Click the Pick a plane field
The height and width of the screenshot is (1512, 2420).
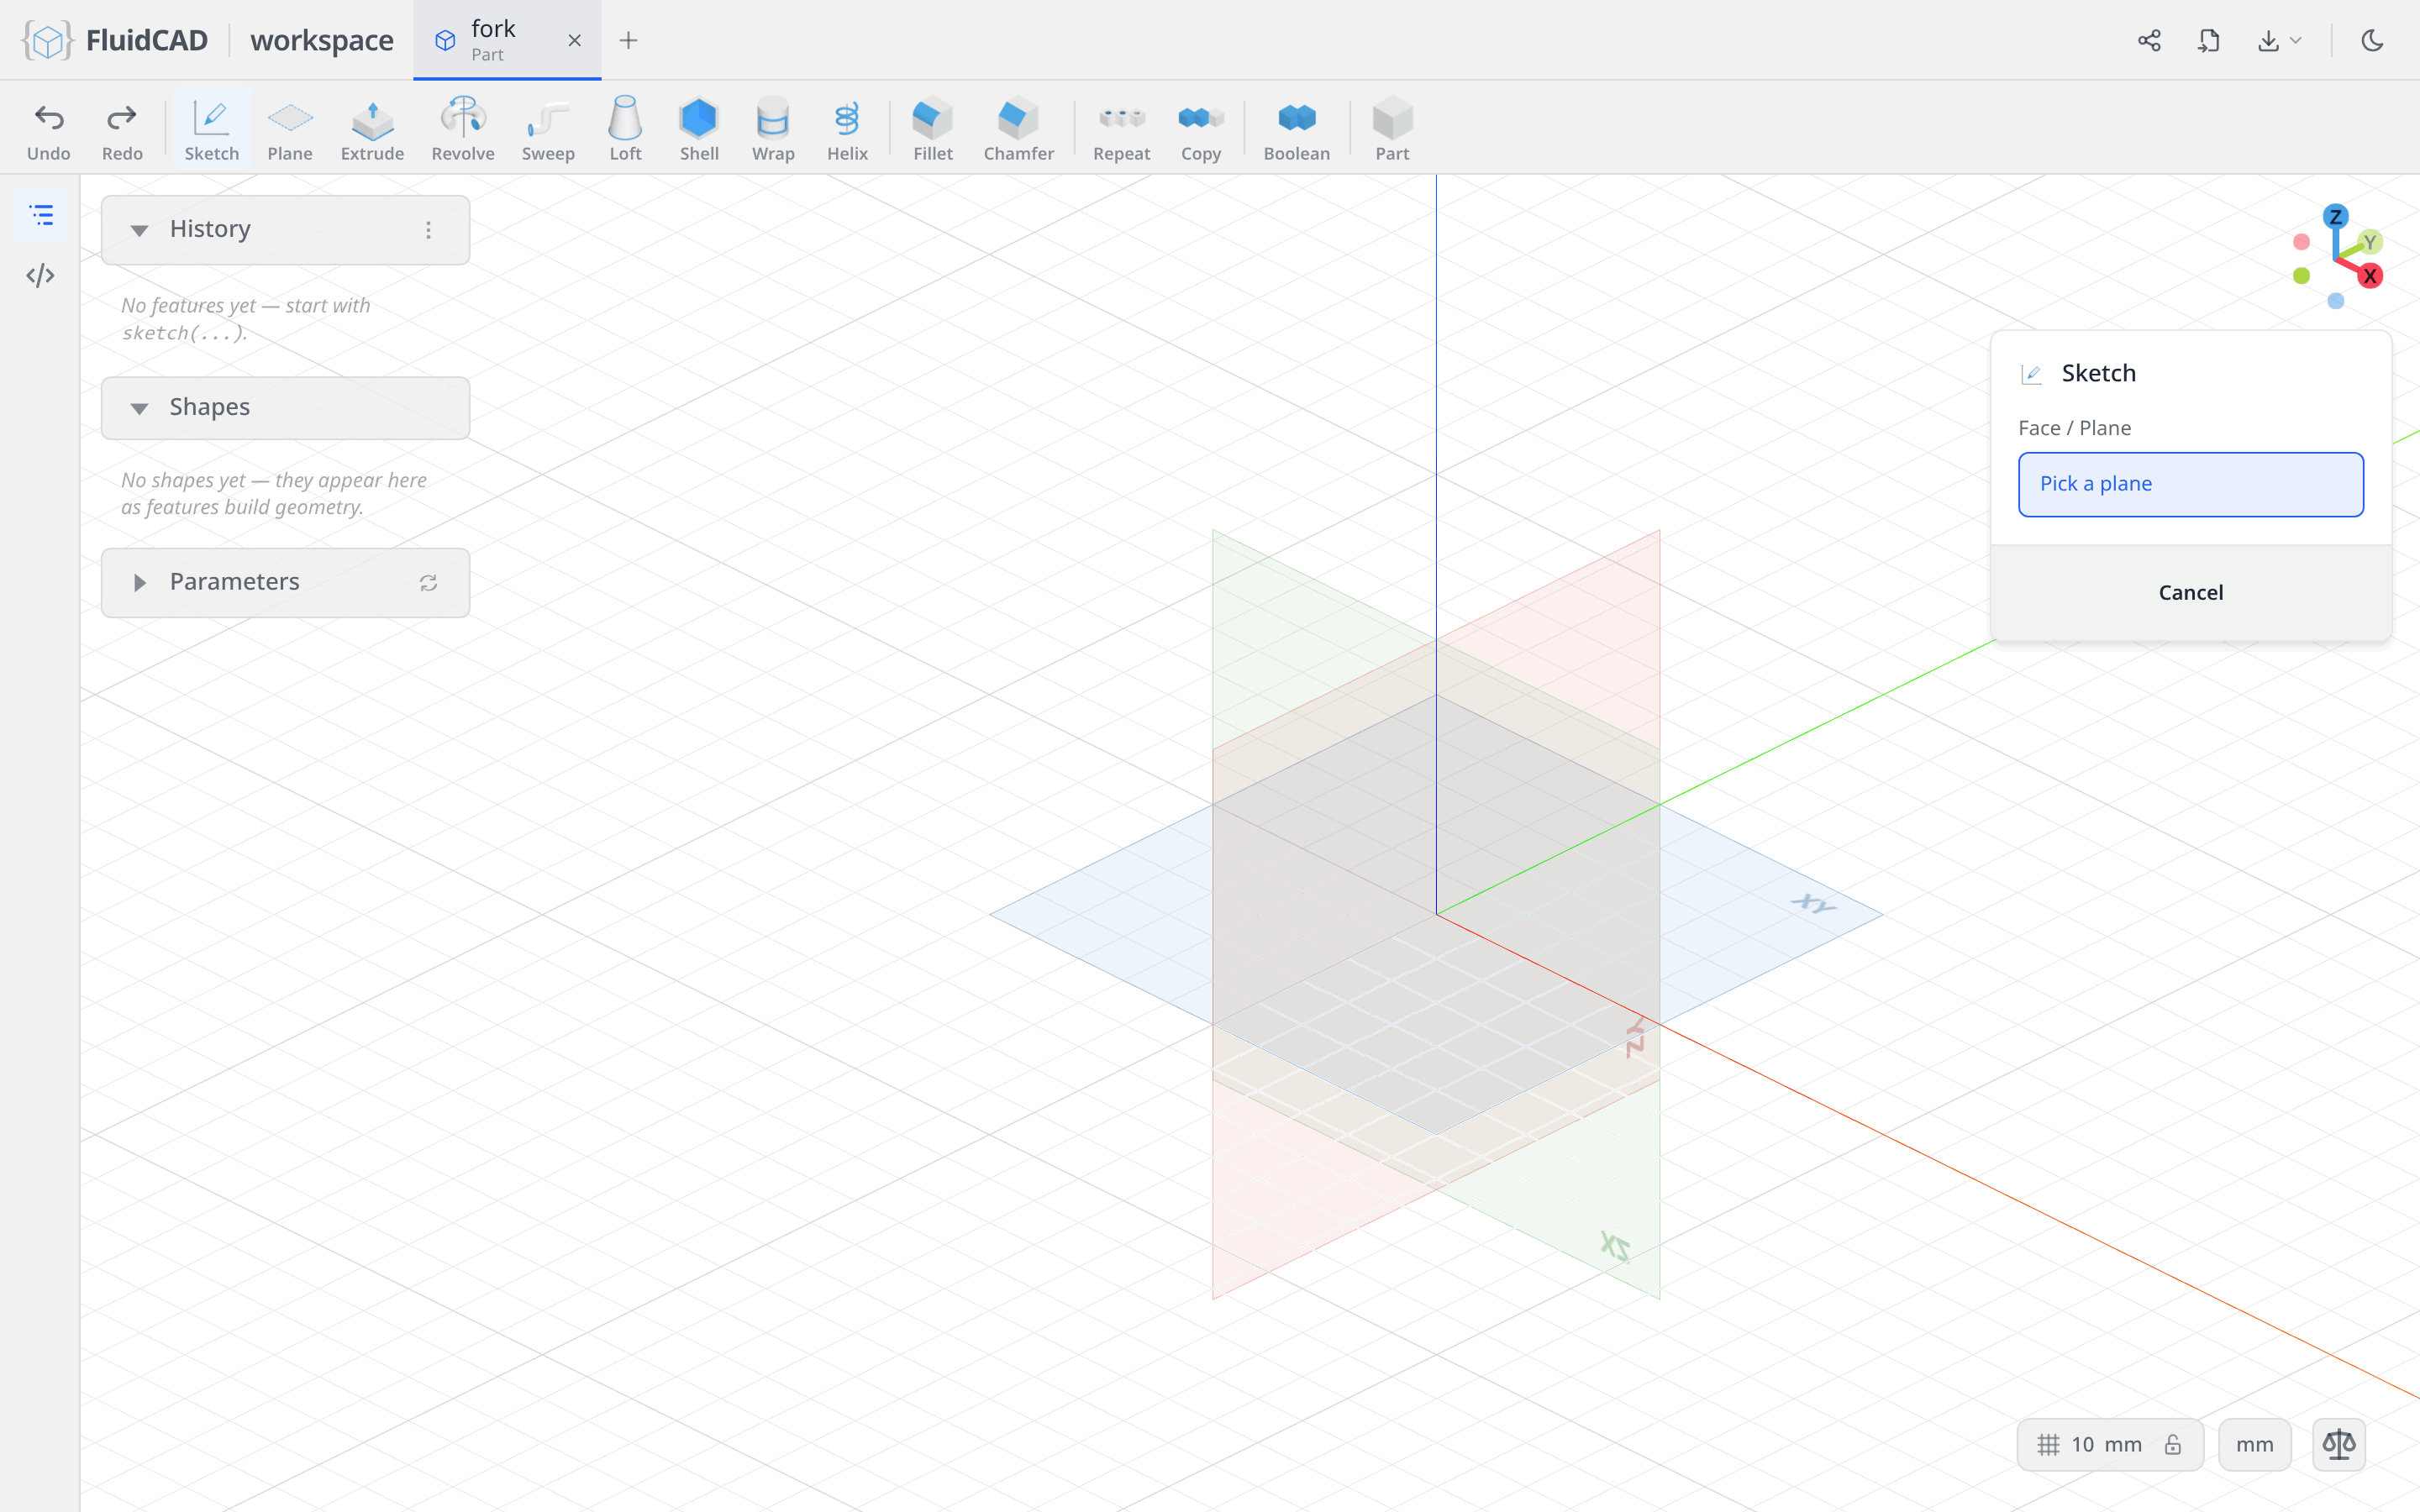click(2190, 484)
